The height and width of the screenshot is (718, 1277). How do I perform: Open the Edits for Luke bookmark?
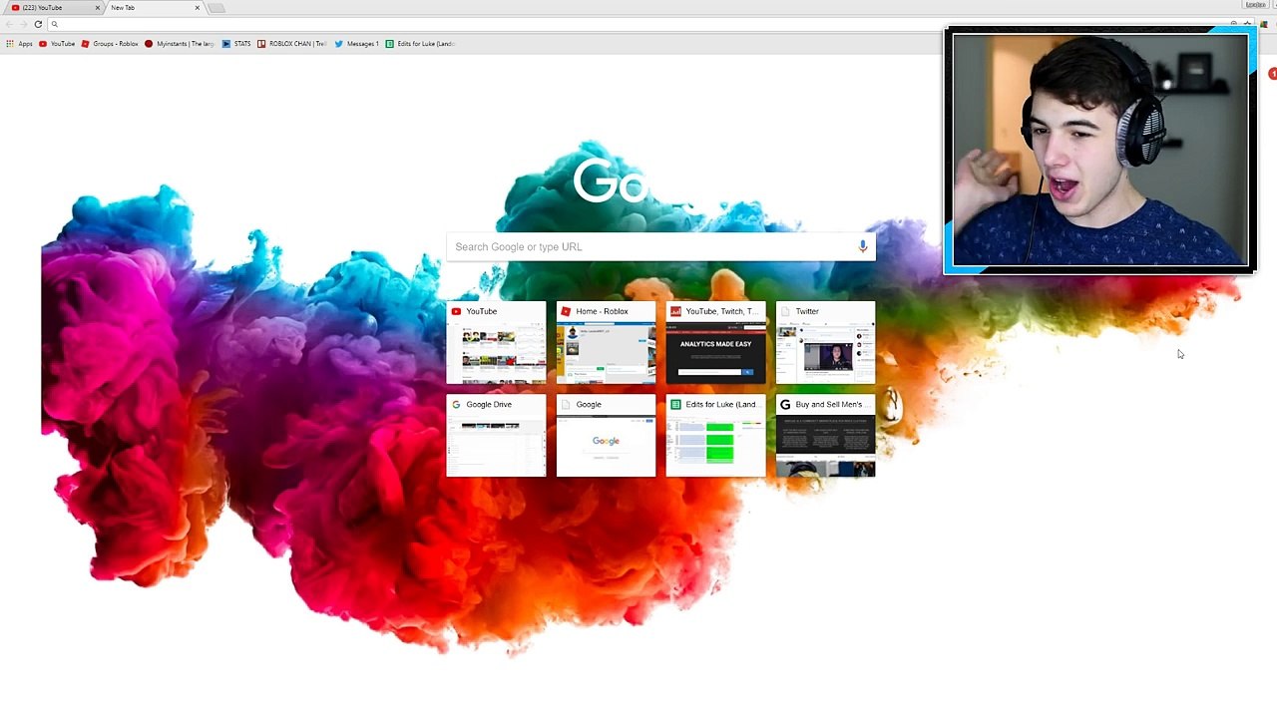(x=420, y=44)
